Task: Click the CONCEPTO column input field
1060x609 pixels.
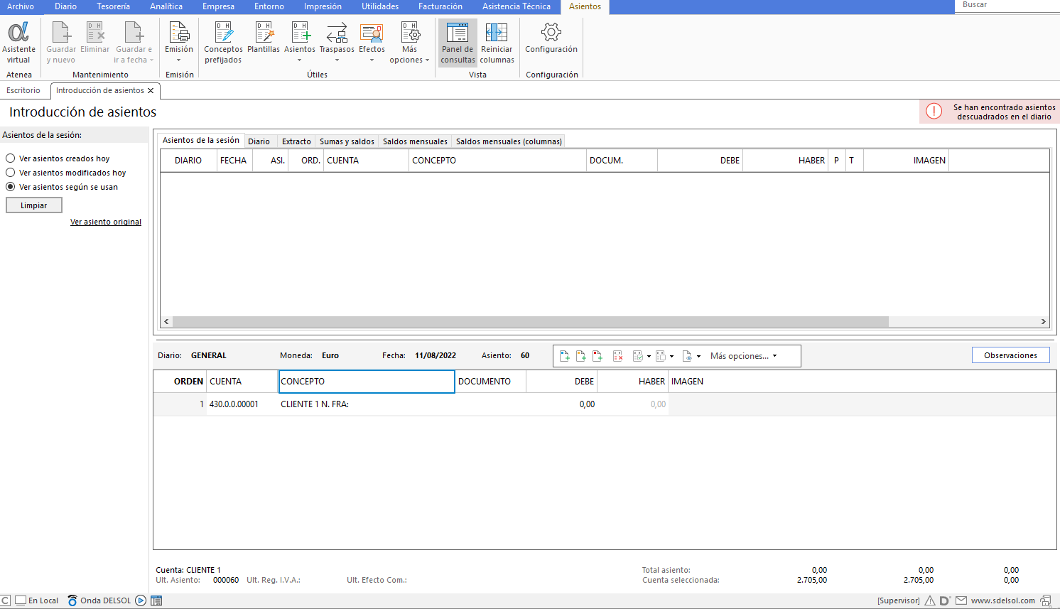Action: 367,382
